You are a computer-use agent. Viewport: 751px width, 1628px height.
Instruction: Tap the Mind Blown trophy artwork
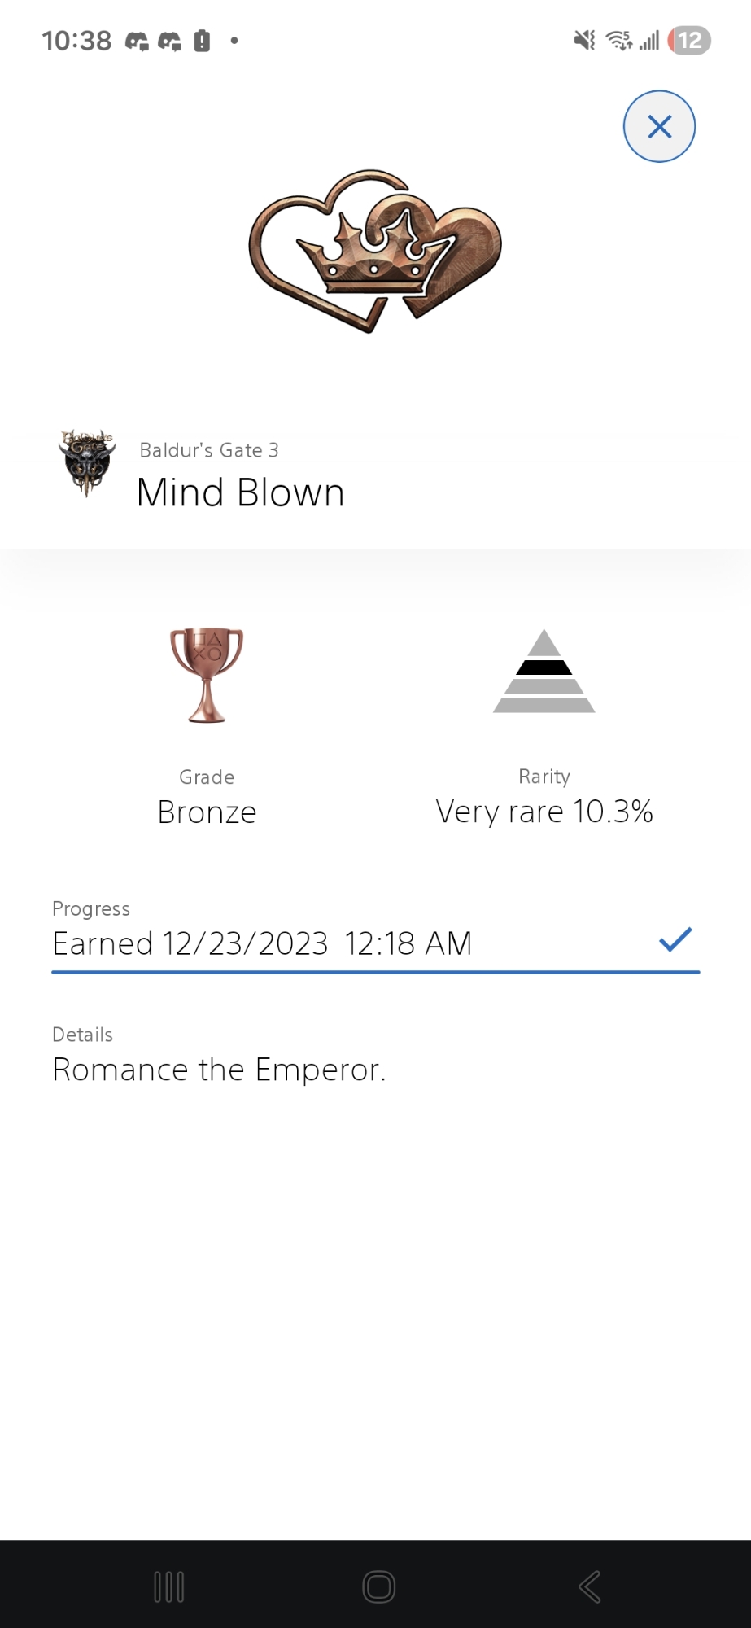coord(375,250)
